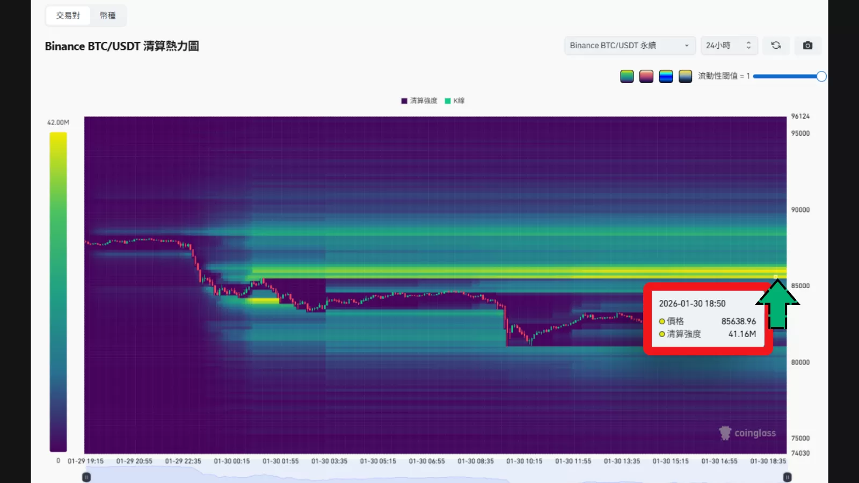Click the 80000 price axis label
This screenshot has height=483, width=859.
800,362
